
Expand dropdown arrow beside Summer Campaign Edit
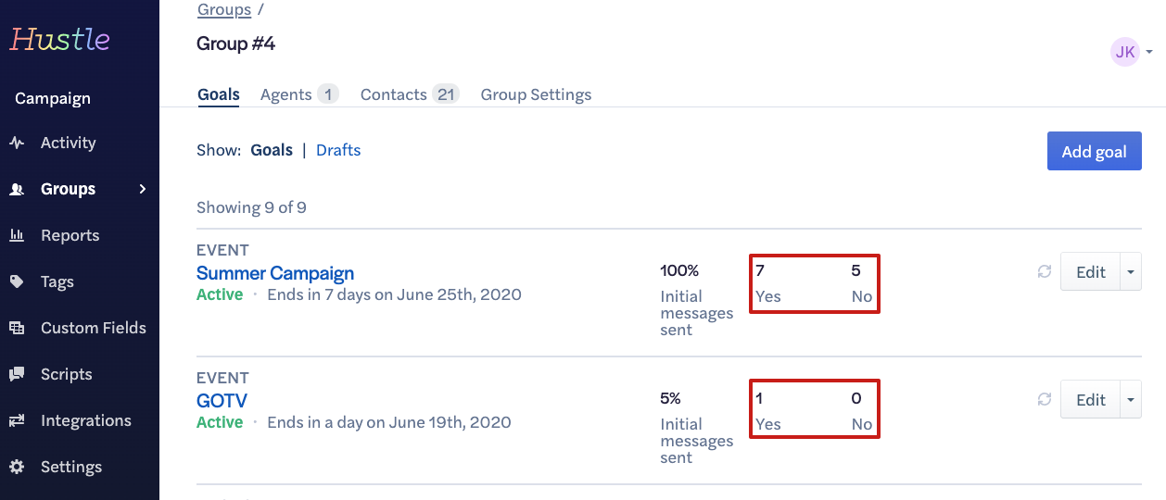[1131, 272]
